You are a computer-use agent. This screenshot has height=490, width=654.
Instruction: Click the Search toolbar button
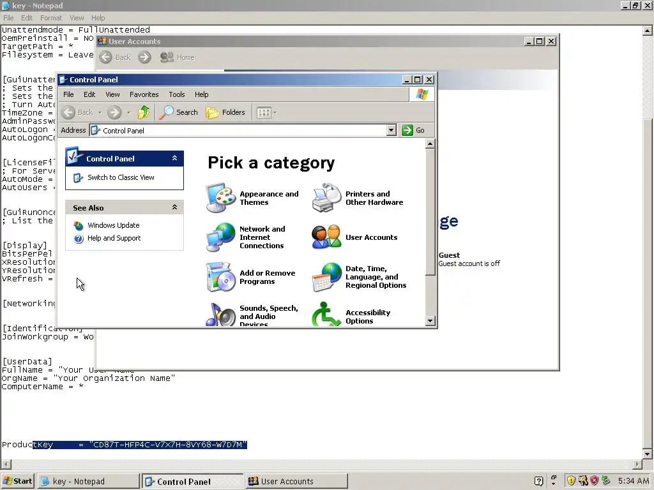[x=179, y=112]
